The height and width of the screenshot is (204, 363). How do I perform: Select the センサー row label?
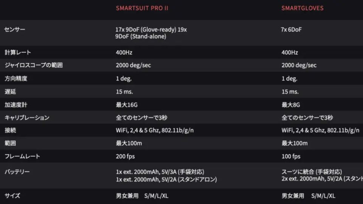(15, 29)
